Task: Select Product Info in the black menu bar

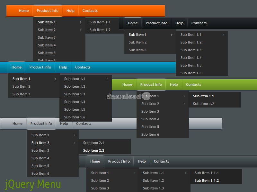Action: pyautogui.click(x=156, y=23)
